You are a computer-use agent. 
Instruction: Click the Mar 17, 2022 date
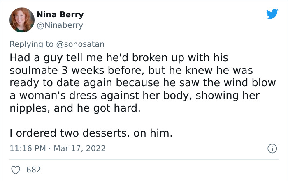[79, 148]
